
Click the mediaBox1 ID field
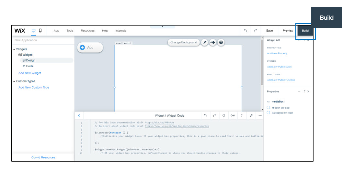tap(278, 101)
